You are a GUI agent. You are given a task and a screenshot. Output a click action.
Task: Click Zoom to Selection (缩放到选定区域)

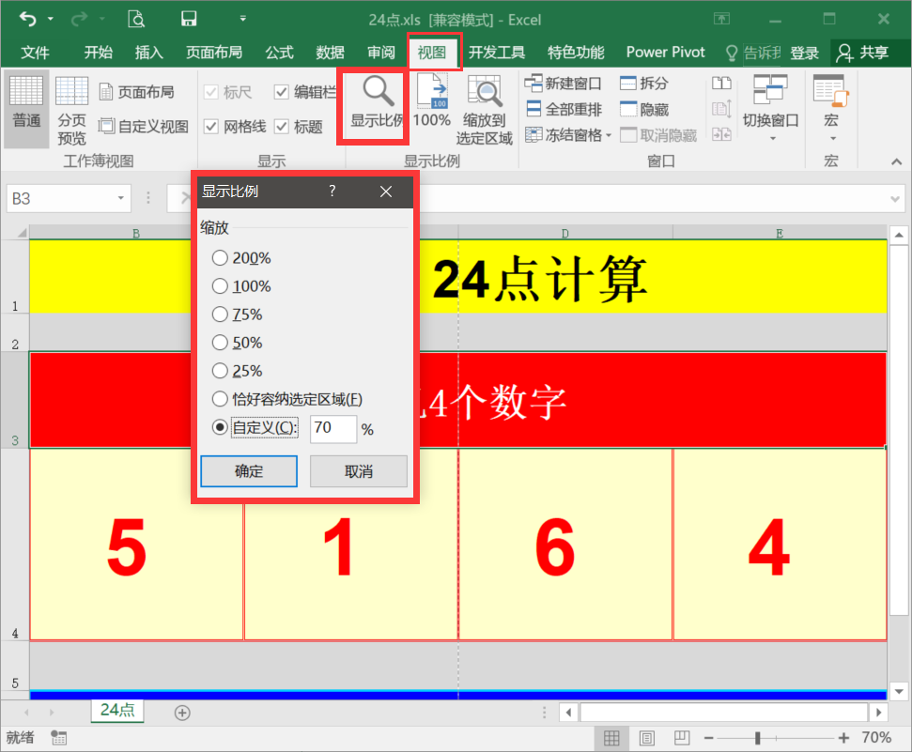(484, 111)
